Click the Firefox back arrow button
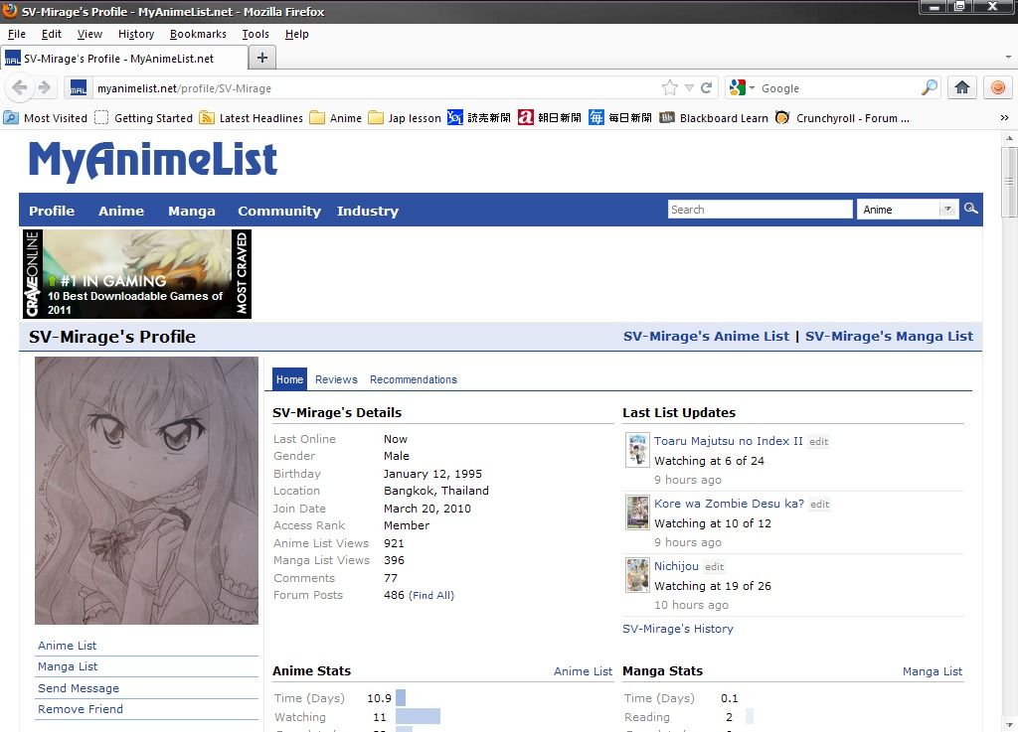Screen dimensions: 1018x732 coord(20,88)
